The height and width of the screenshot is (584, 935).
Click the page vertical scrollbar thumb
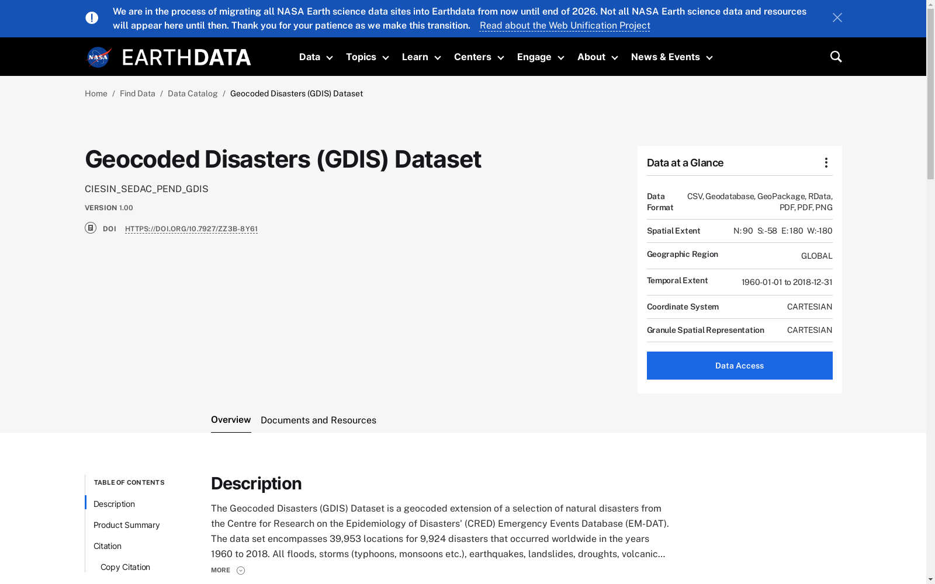point(930,94)
